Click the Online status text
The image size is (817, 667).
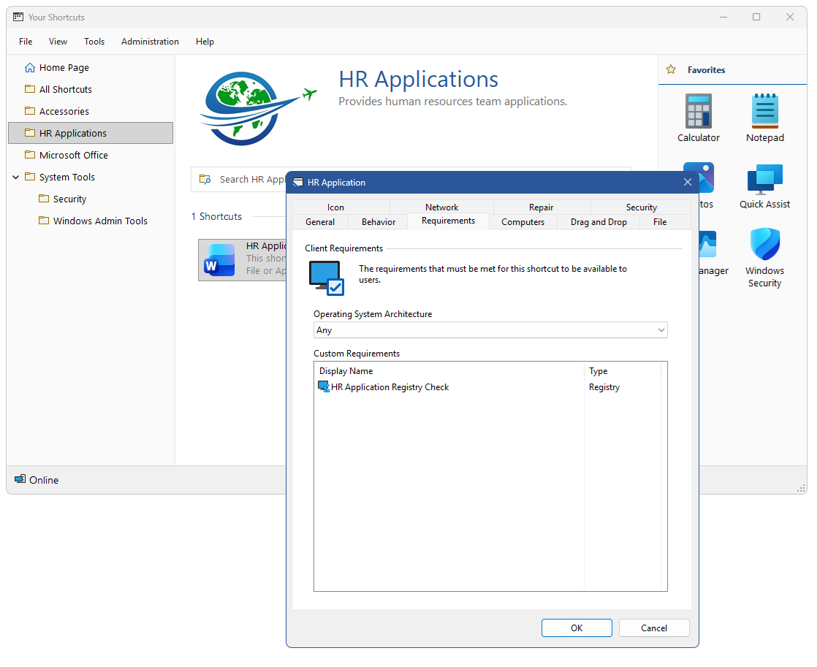click(x=44, y=480)
